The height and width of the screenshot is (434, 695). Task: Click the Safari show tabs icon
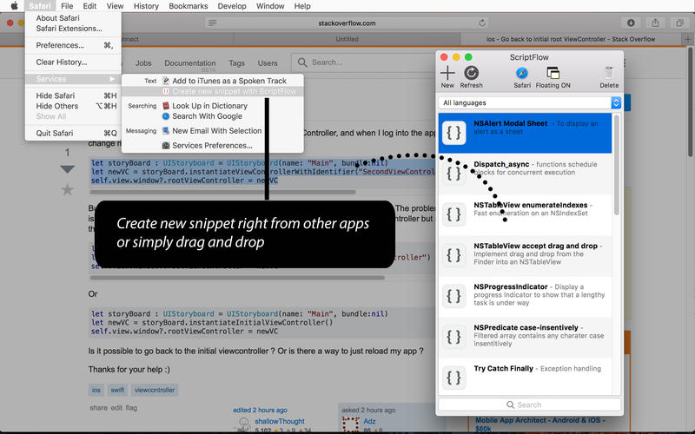tap(679, 23)
